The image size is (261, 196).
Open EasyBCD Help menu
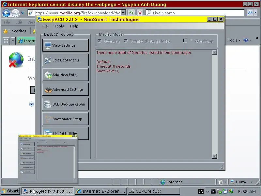click(74, 26)
